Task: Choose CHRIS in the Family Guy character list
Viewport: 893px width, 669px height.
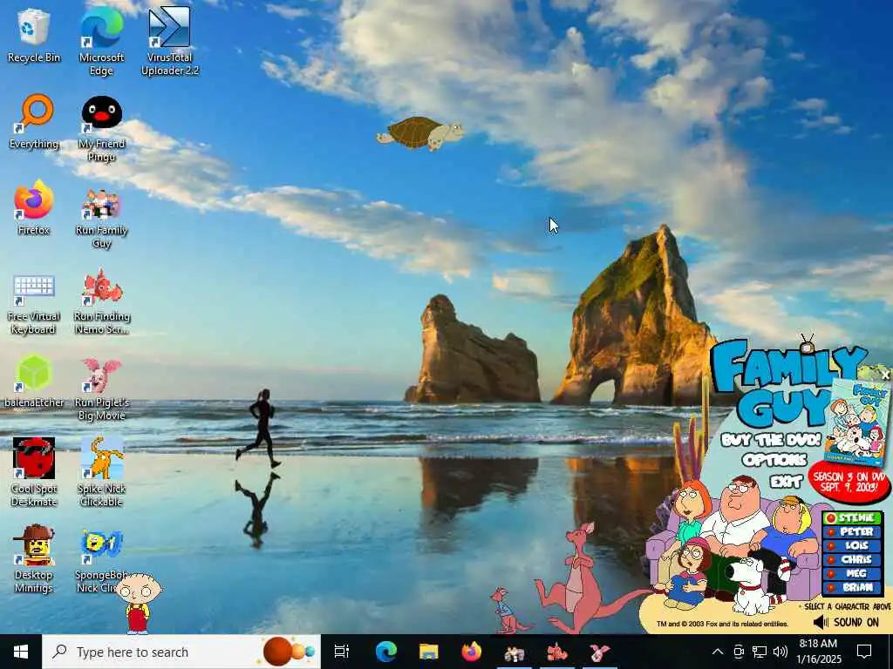Action: (853, 560)
